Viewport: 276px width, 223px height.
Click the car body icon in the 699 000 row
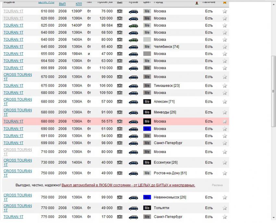tap(133, 143)
